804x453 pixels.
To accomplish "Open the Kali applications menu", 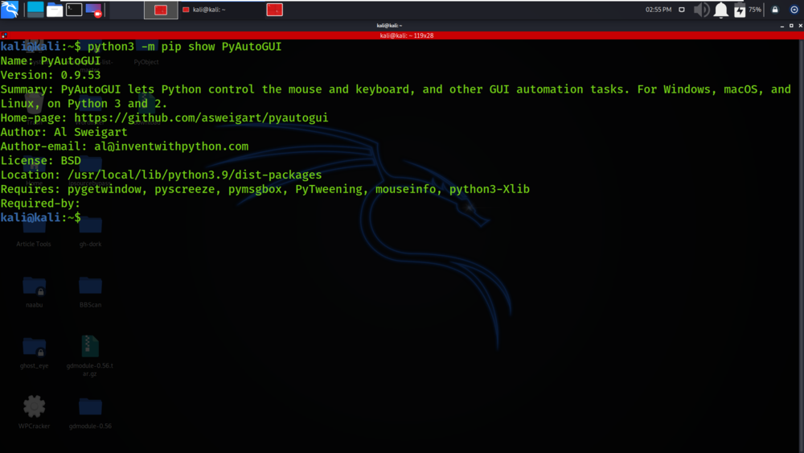I will pos(10,9).
